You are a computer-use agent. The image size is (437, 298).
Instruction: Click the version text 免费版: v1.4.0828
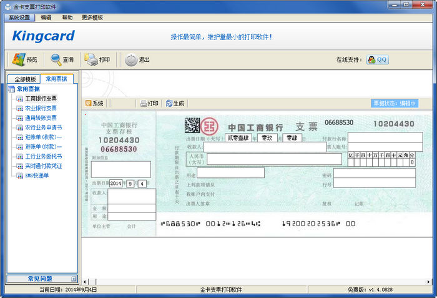pos(370,290)
